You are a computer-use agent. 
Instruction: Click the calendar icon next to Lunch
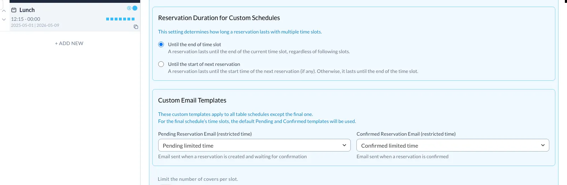click(x=14, y=10)
